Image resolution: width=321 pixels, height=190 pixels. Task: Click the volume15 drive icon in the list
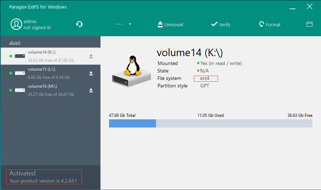(20, 73)
